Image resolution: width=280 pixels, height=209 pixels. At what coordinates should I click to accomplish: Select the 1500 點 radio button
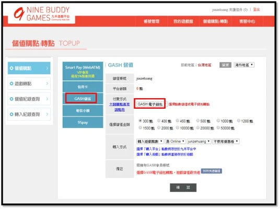coord(140,127)
